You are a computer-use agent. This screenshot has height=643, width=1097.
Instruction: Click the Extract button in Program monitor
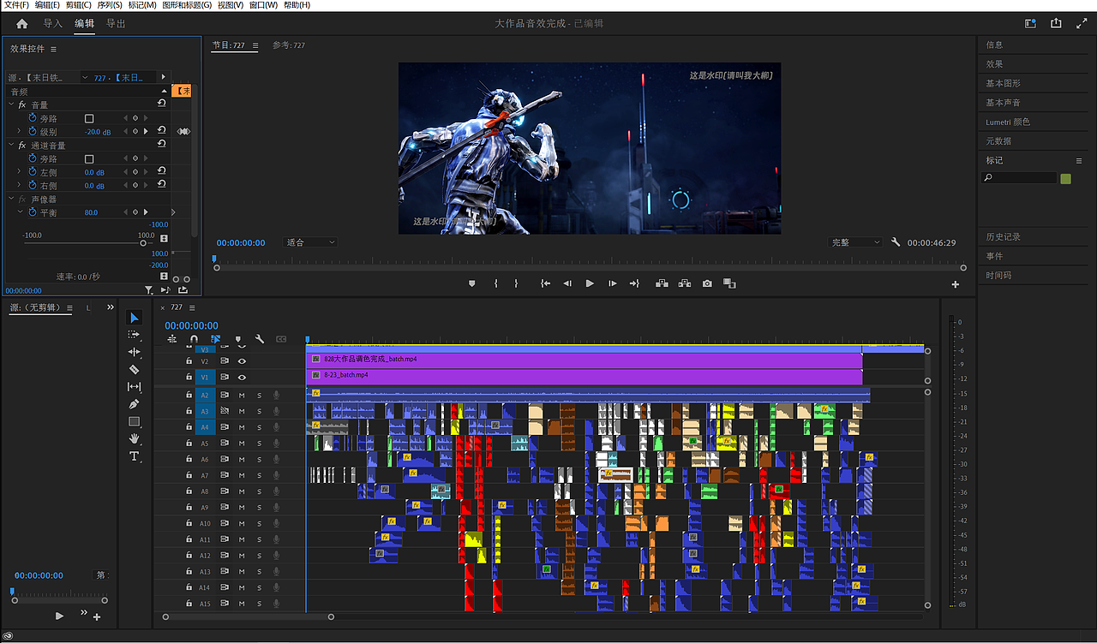pos(685,283)
